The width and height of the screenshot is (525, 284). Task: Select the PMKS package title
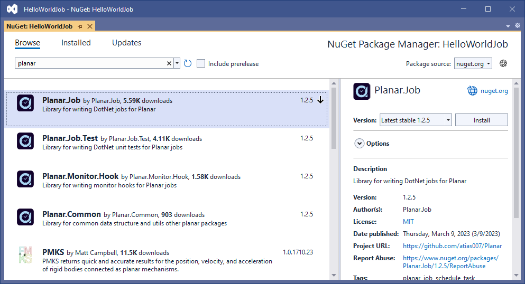[x=53, y=252]
